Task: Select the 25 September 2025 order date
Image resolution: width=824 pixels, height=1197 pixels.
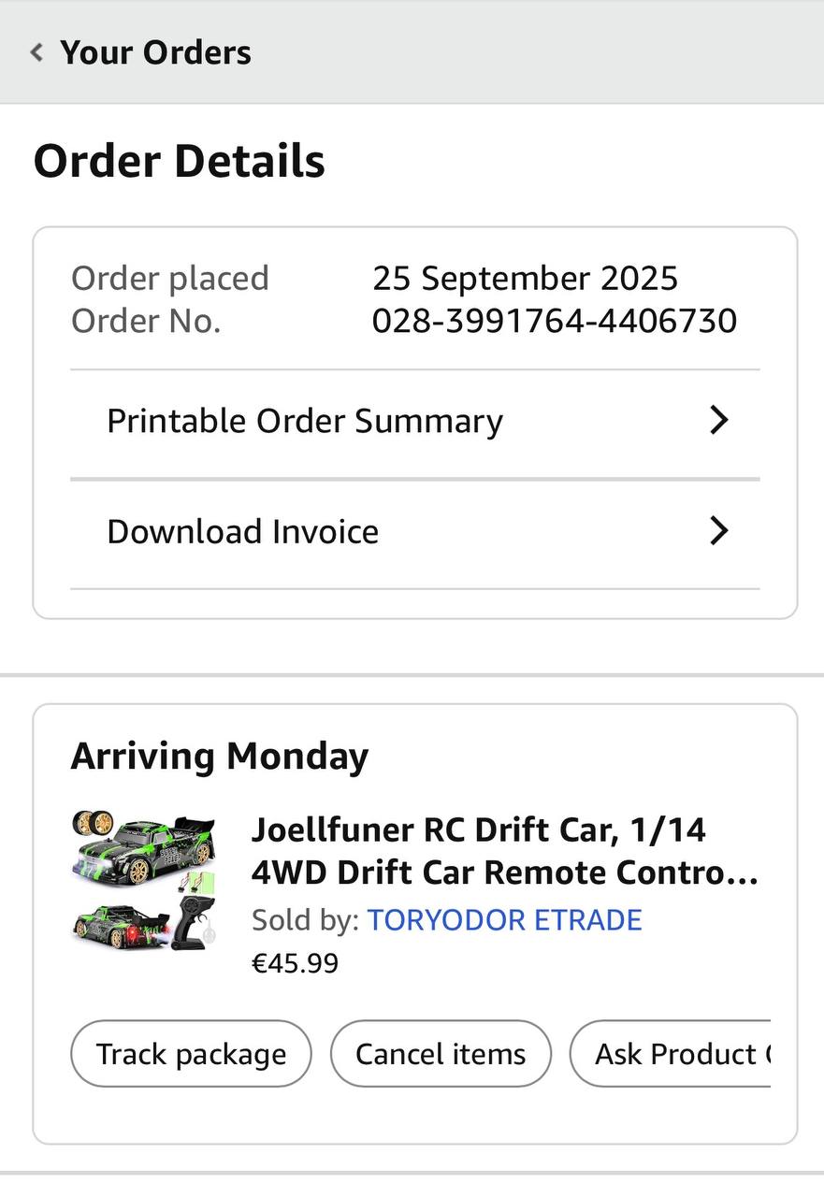Action: pyautogui.click(x=525, y=278)
